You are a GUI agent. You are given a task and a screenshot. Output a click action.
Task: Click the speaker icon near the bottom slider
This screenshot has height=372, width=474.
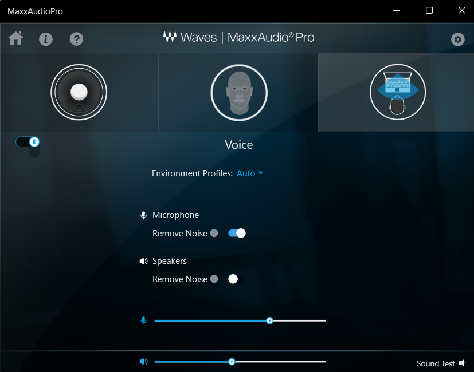(x=143, y=361)
